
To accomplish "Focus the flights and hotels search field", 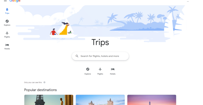I will click(100, 56).
